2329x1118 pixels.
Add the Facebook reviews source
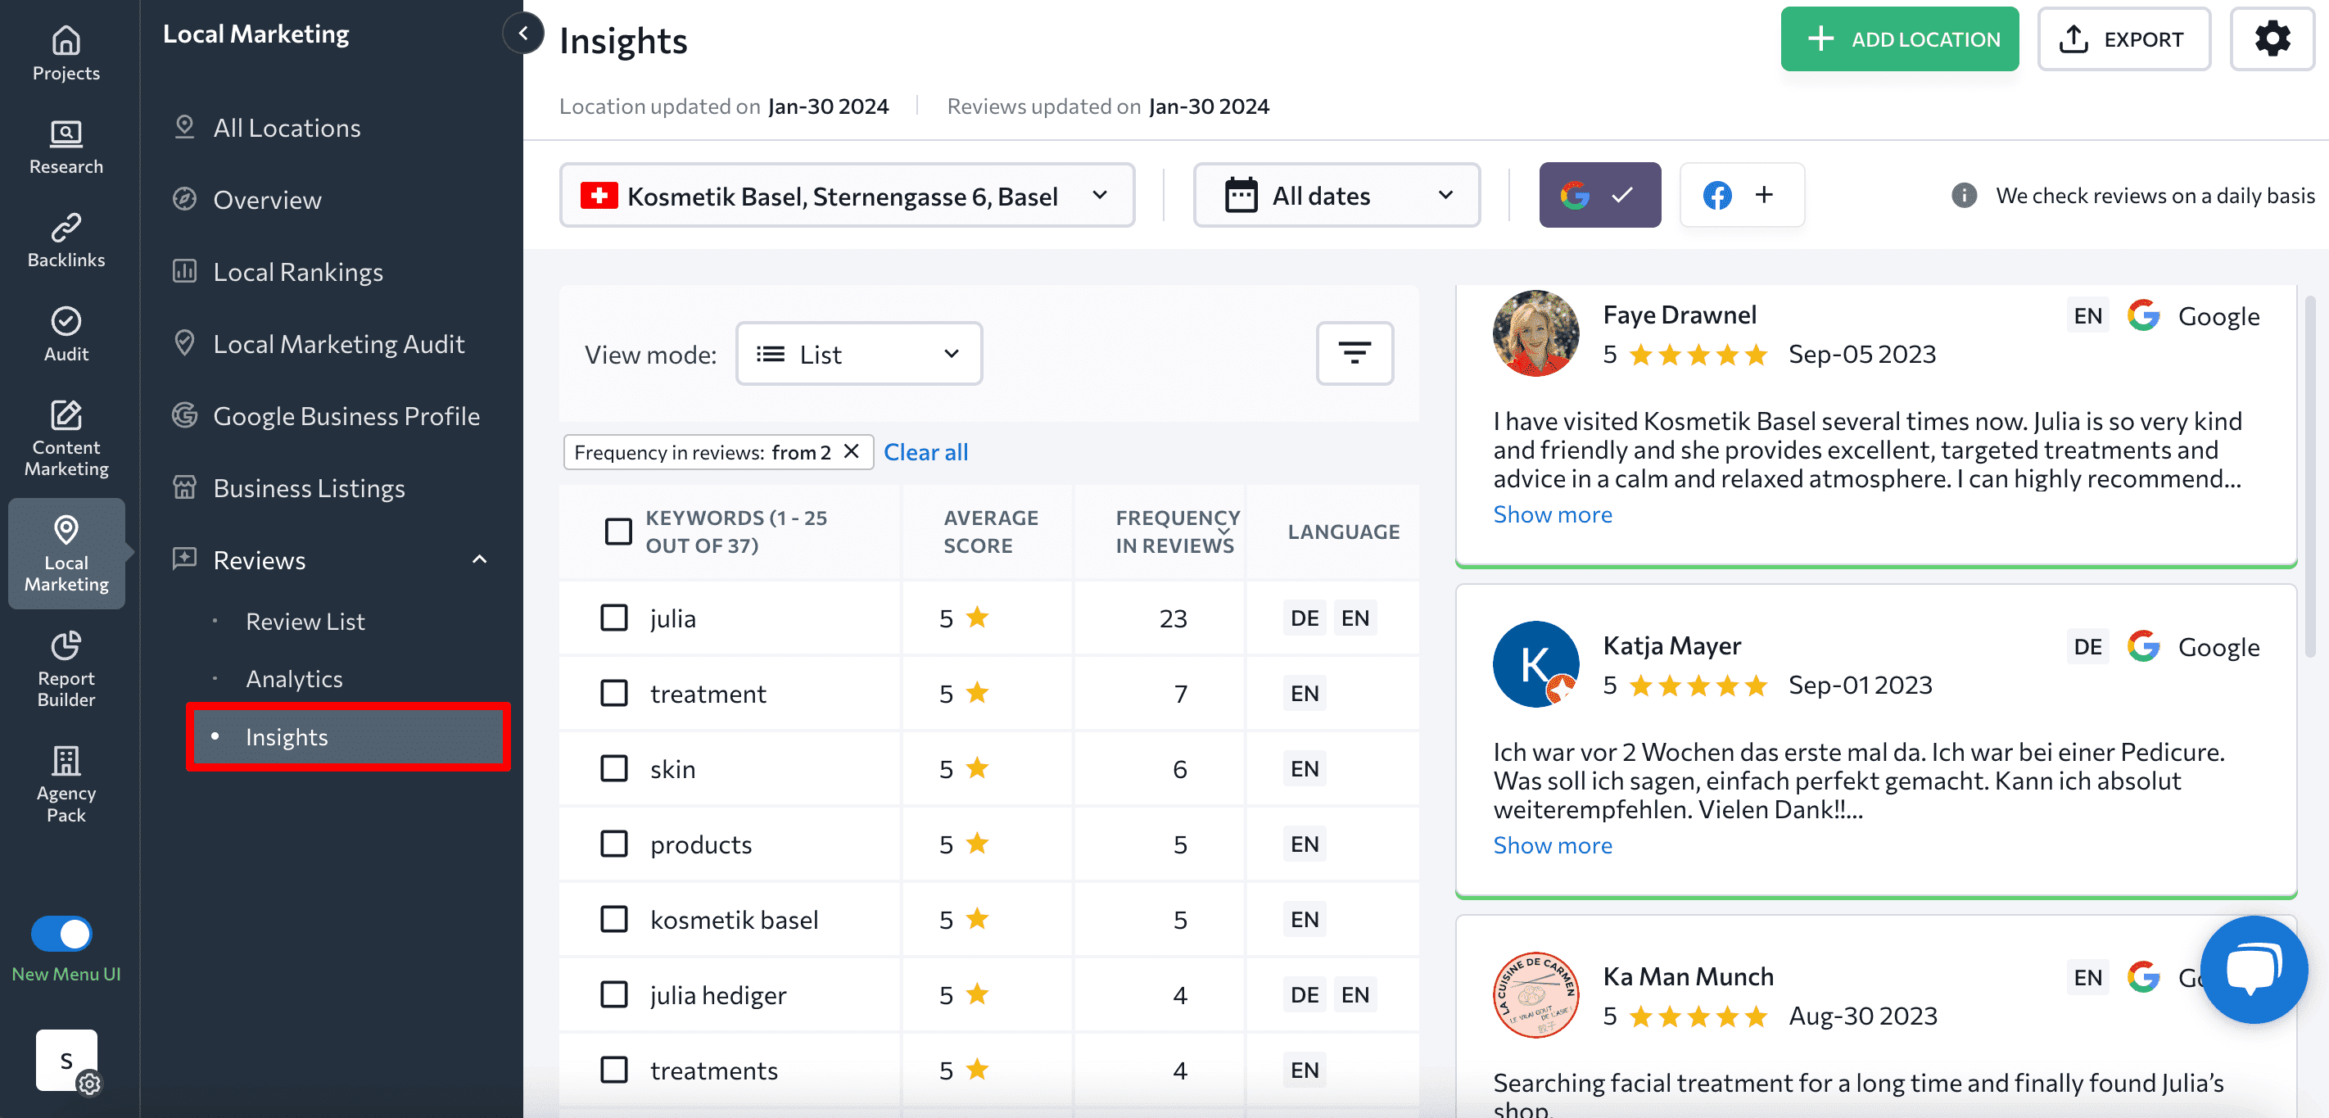tap(1741, 196)
